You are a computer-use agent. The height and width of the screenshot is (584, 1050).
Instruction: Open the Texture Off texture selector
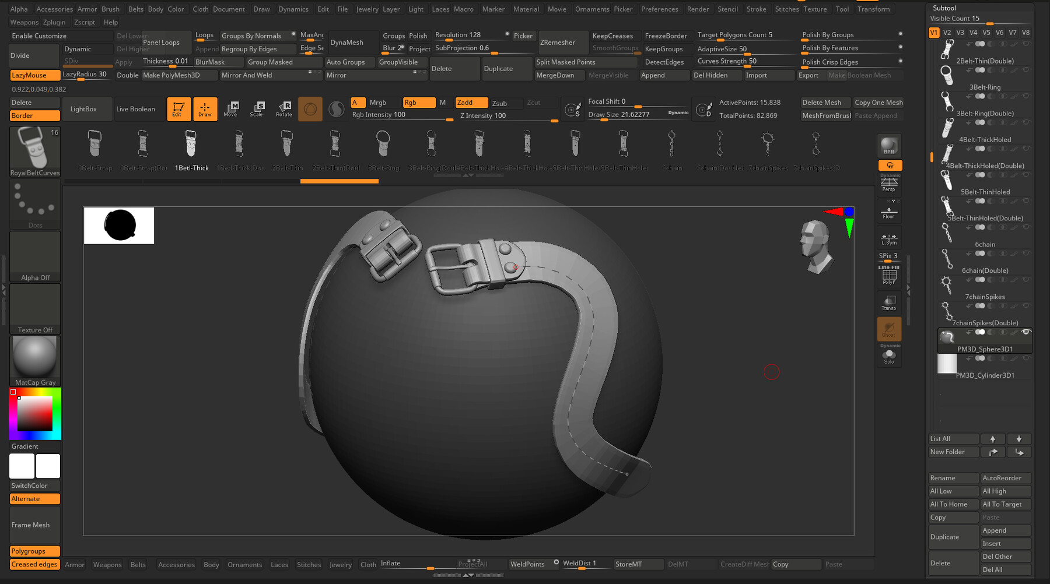(35, 309)
